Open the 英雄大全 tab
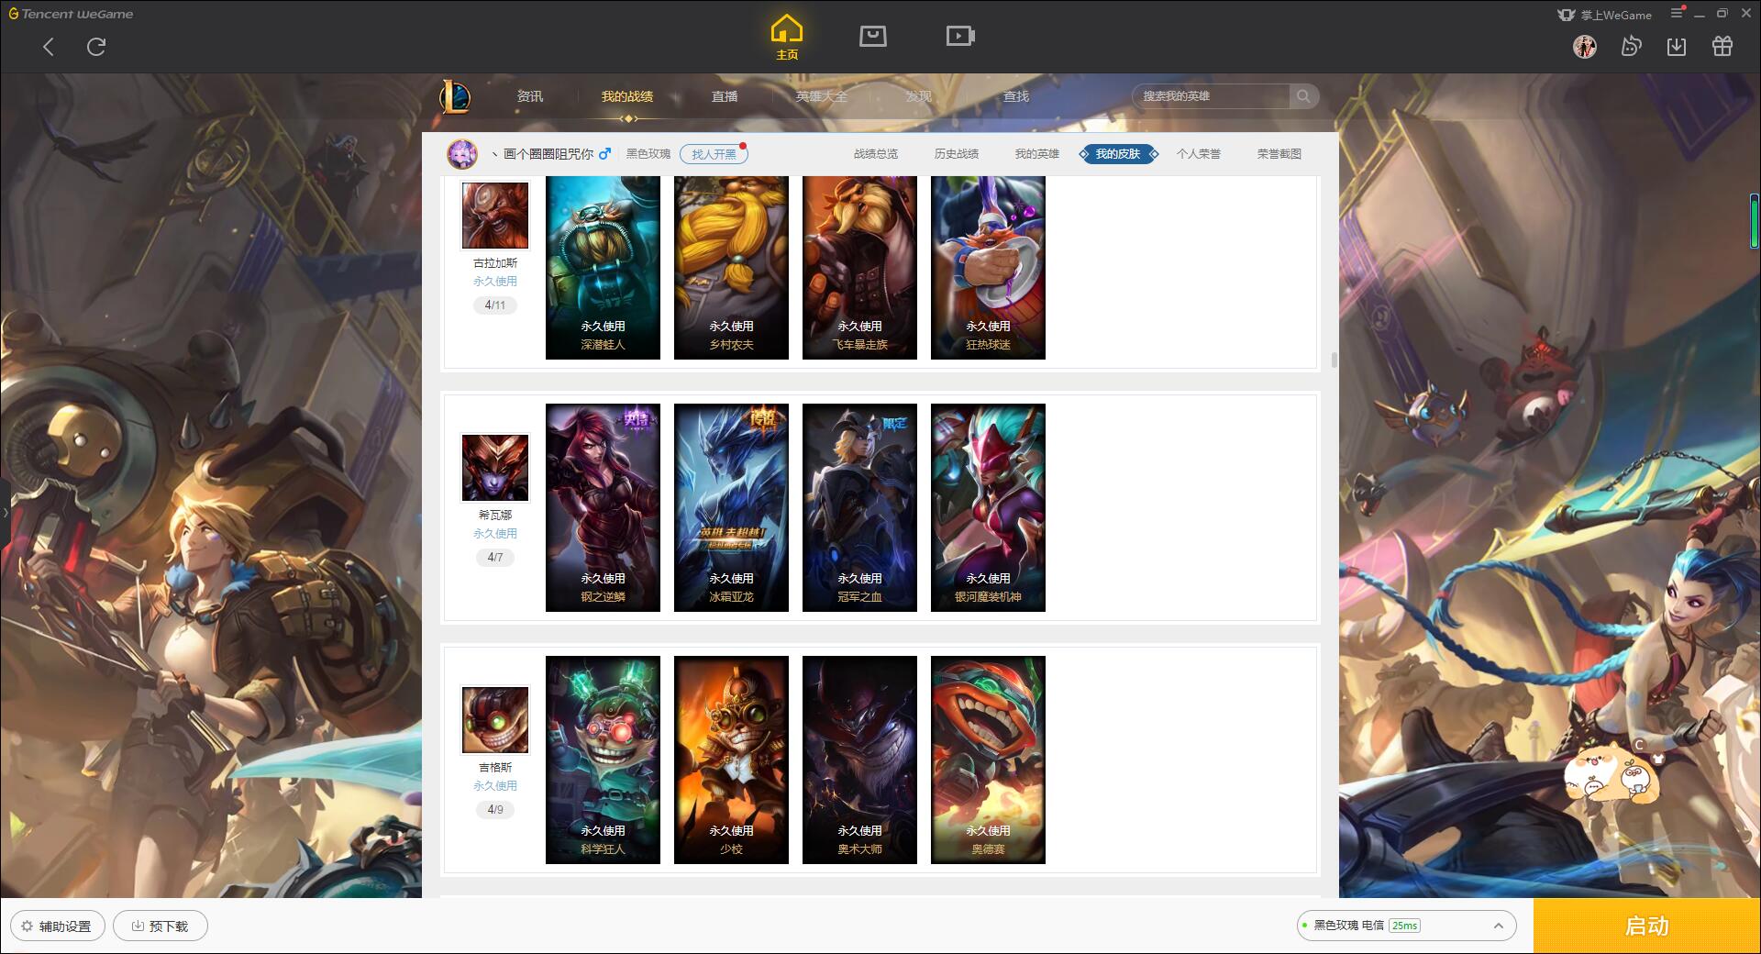Image resolution: width=1761 pixels, height=954 pixels. [x=822, y=96]
